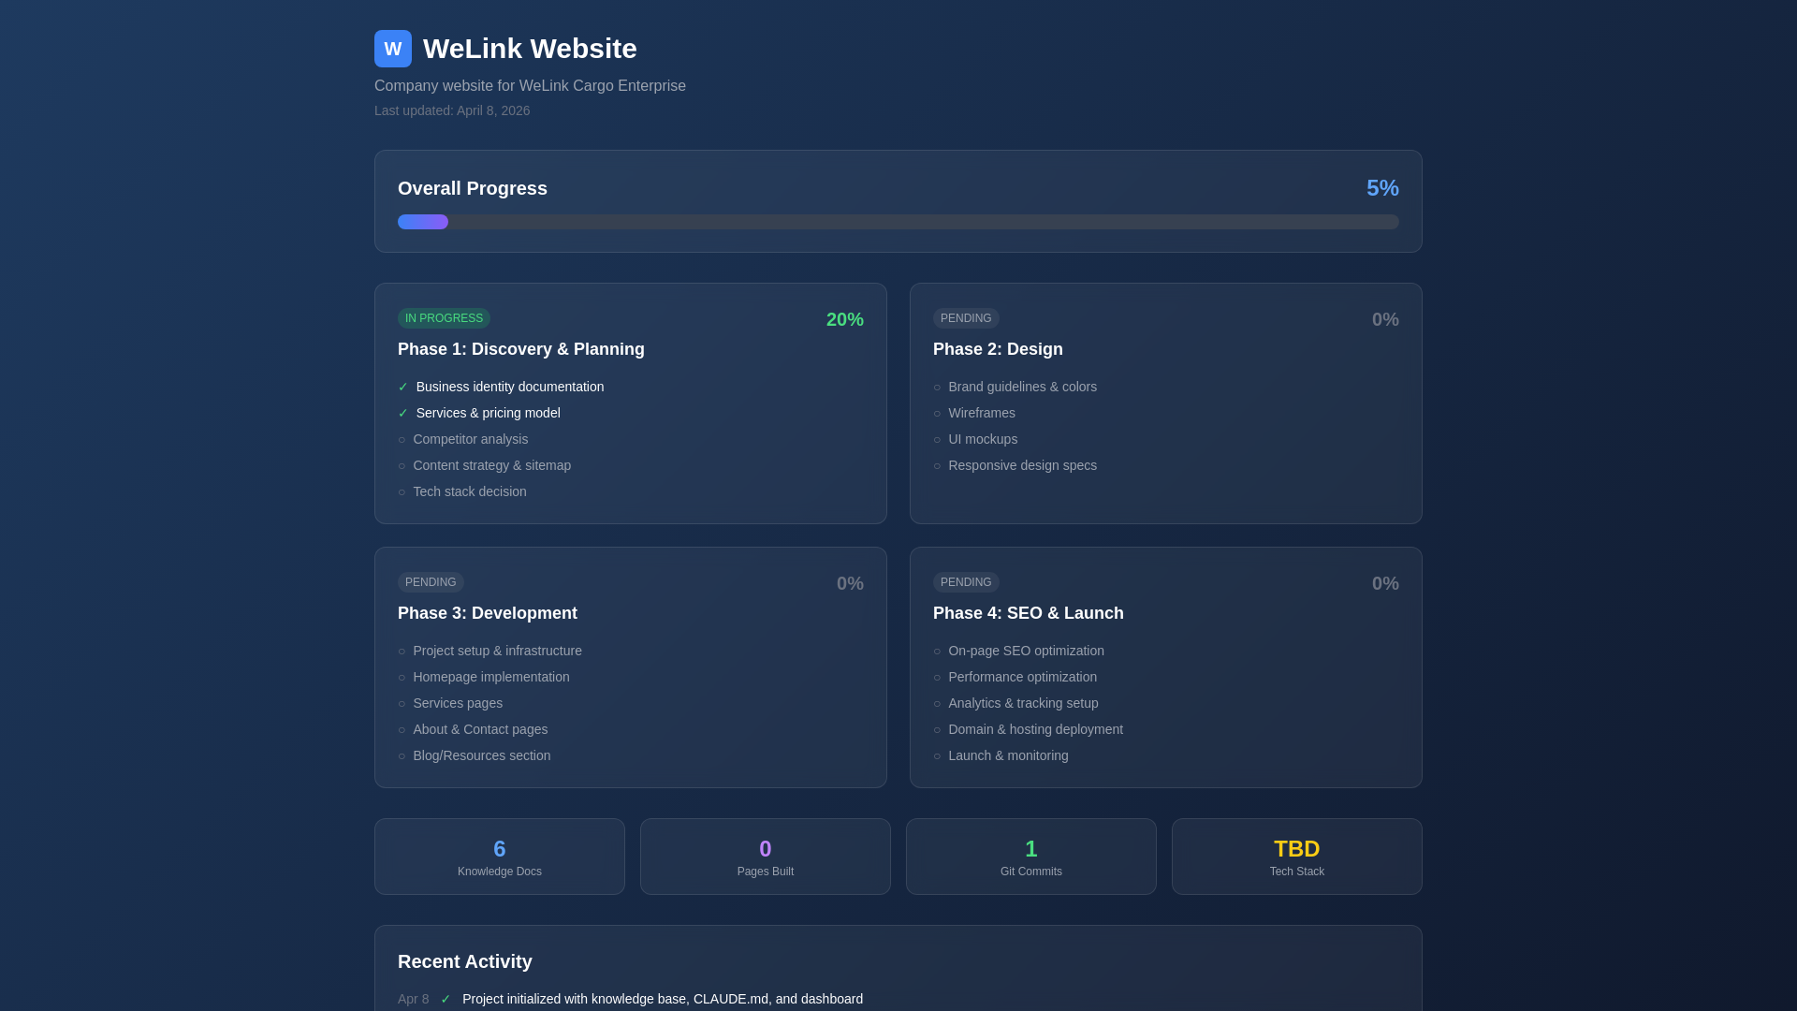Viewport: 1797px width, 1011px height.
Task: Click the 5% overall progress value
Action: point(1382,188)
